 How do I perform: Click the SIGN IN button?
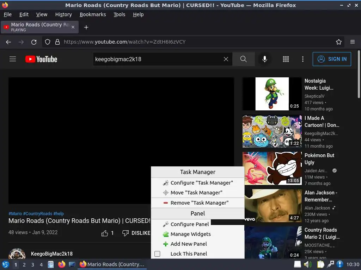tap(332, 59)
